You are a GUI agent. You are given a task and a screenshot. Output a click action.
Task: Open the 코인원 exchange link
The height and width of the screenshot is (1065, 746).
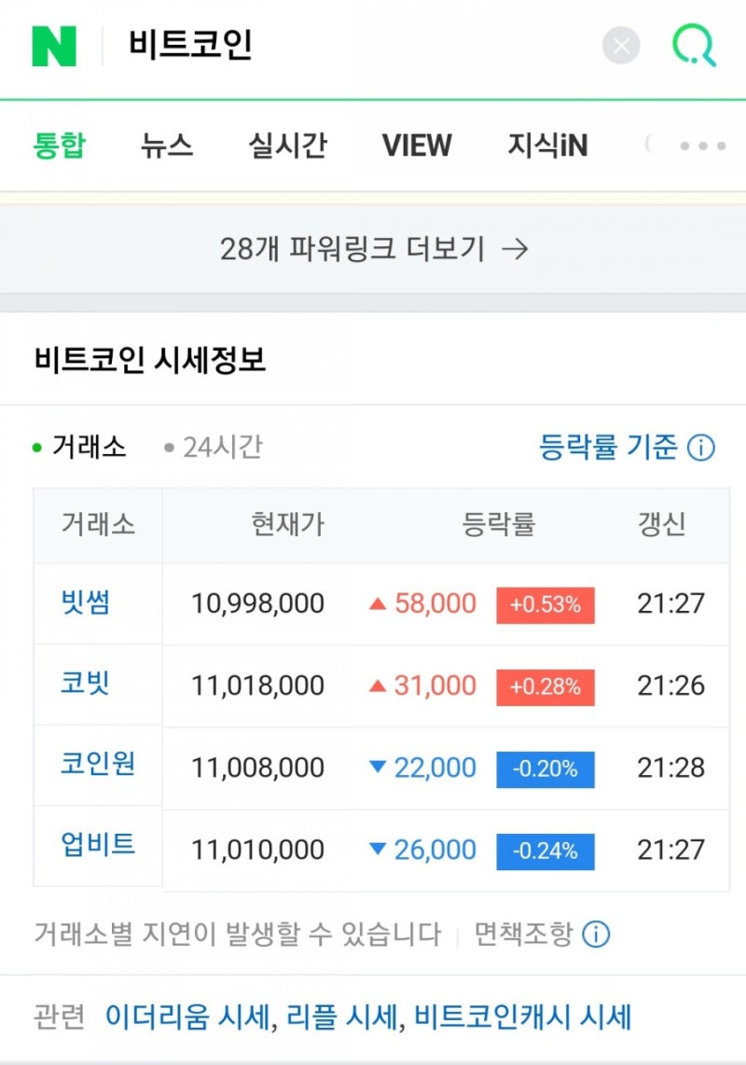click(98, 765)
